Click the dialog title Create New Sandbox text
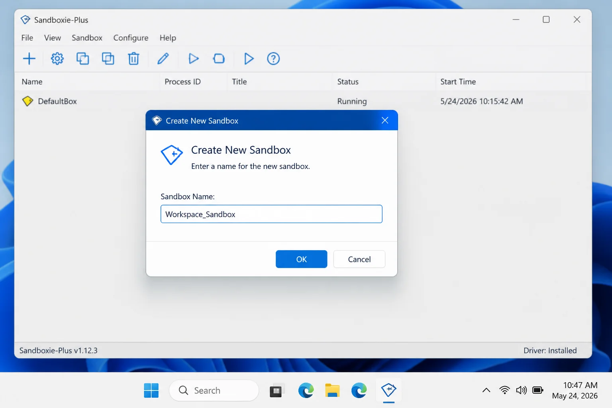 [202, 121]
